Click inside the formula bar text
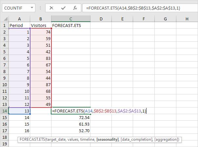The width and height of the screenshot is (198, 147). pos(133,8)
